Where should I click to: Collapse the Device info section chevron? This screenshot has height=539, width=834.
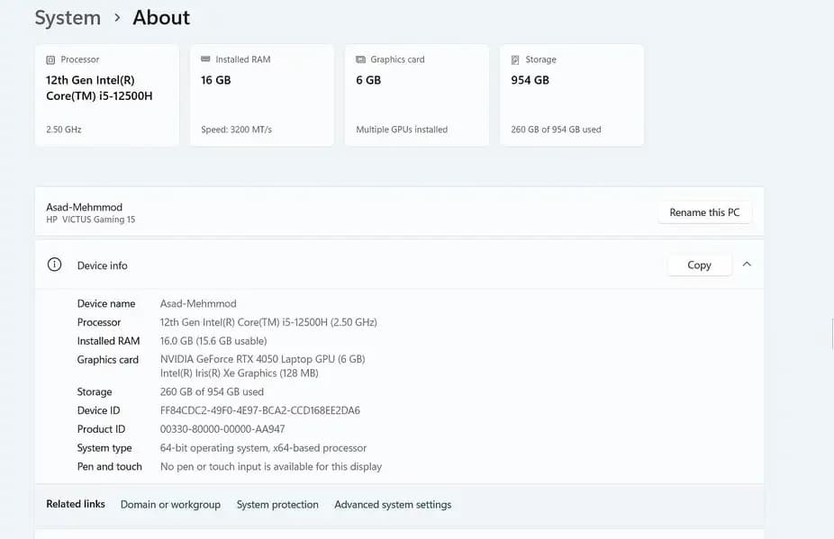pos(747,265)
